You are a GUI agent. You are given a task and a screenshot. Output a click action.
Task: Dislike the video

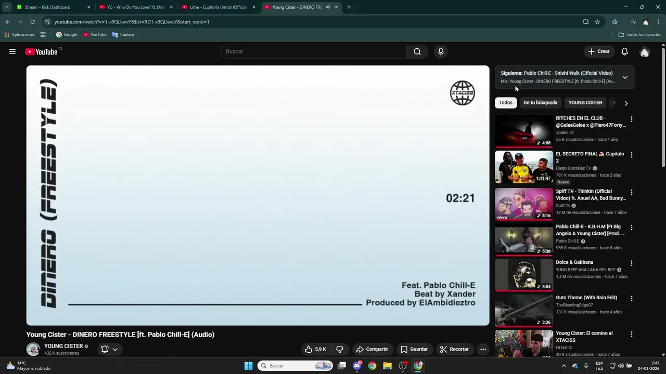340,349
